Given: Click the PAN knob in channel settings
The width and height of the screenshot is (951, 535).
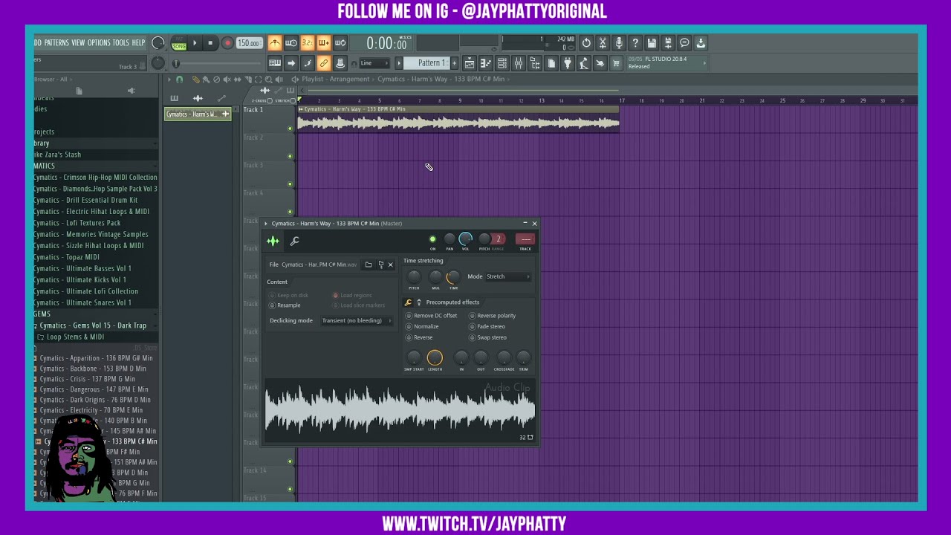Looking at the screenshot, I should click(449, 239).
